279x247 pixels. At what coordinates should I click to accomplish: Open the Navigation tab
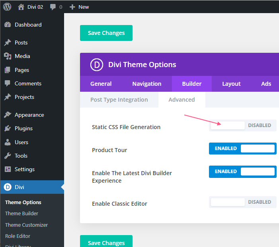(x=147, y=84)
